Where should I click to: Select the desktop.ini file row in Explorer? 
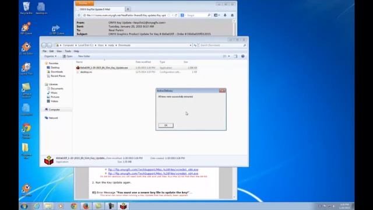pyautogui.click(x=136, y=72)
